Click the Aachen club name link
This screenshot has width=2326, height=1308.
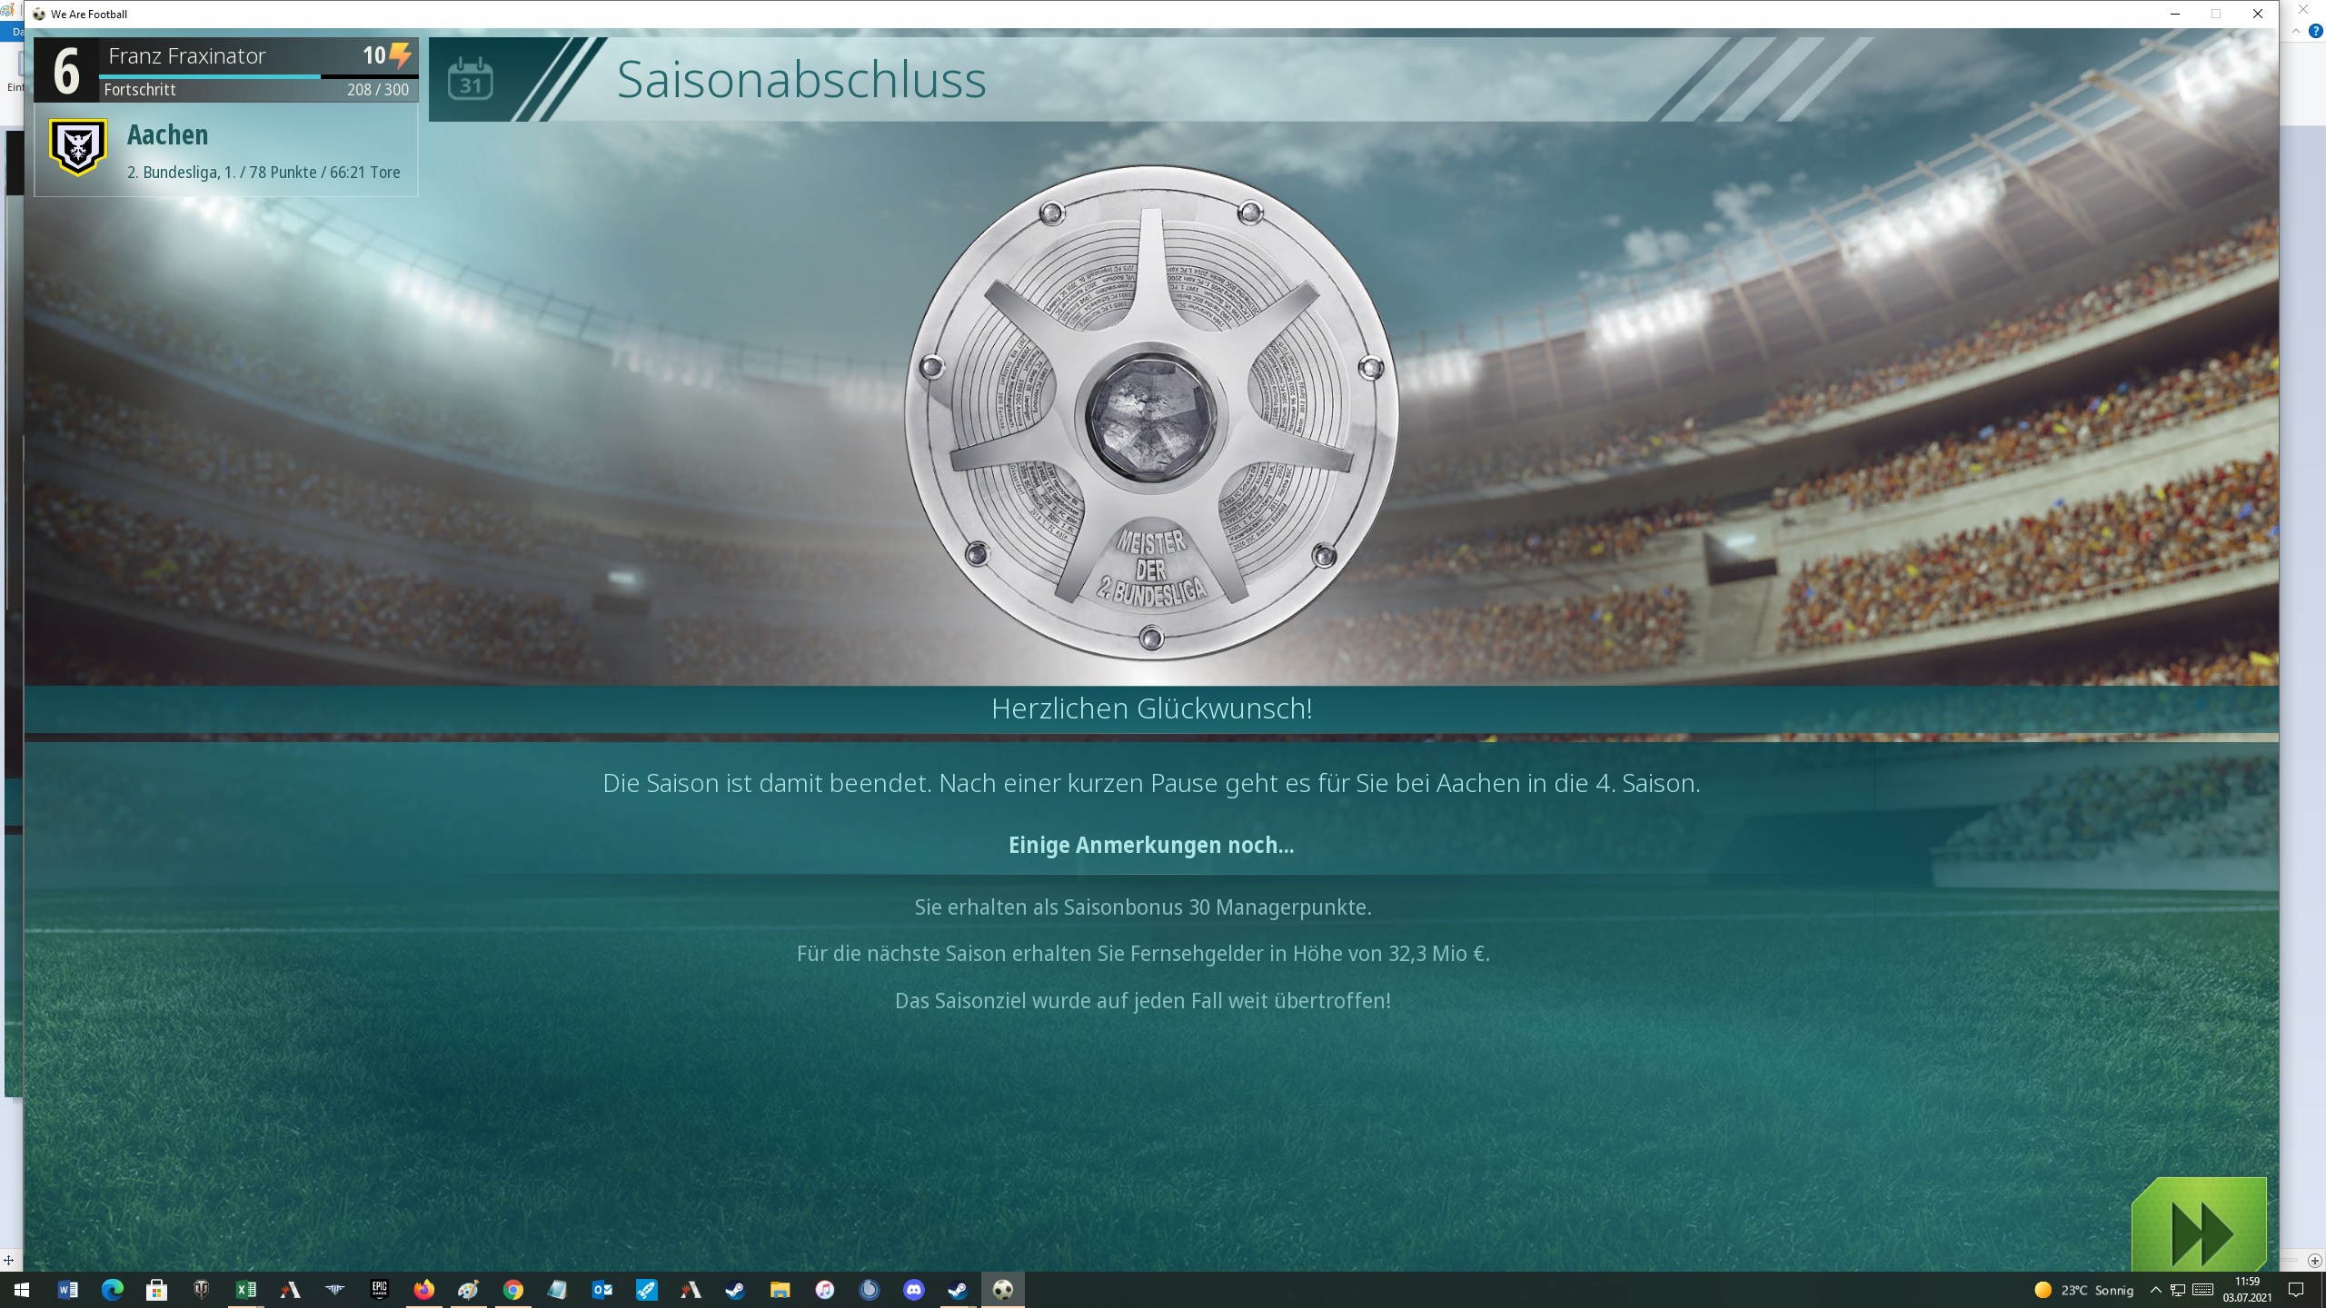point(168,134)
